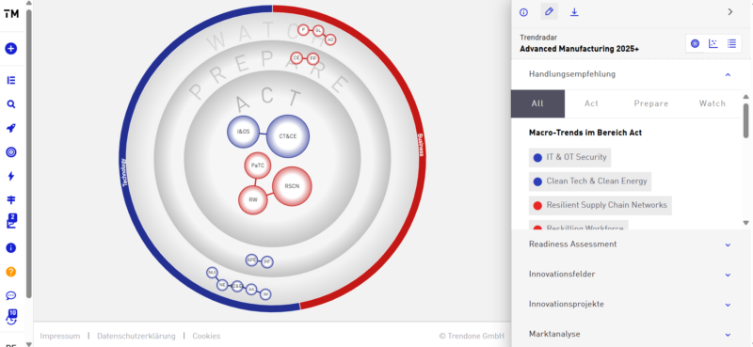Screen dimensions: 753x347
Task: Collapse the Handlungsempfehlung section
Action: [630, 74]
